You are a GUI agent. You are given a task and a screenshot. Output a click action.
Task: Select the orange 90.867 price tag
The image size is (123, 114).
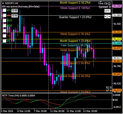click(117, 61)
